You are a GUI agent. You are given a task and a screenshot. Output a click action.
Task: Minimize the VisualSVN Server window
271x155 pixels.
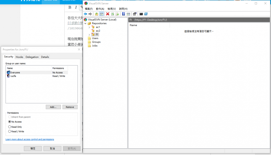(247, 3)
